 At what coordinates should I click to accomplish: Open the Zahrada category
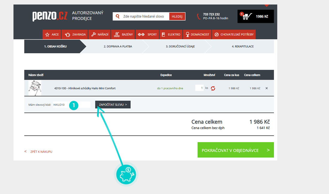coord(75,34)
